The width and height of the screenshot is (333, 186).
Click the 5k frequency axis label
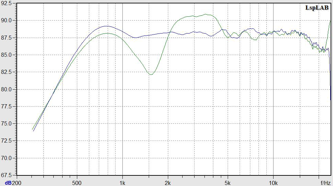click(228, 183)
